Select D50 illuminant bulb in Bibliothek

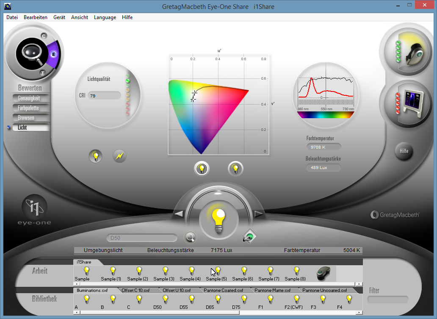coord(165,299)
